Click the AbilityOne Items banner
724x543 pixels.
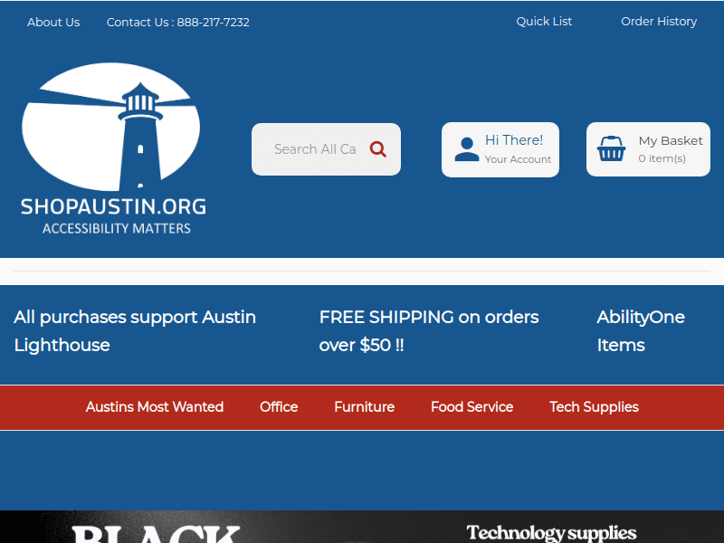tap(640, 331)
